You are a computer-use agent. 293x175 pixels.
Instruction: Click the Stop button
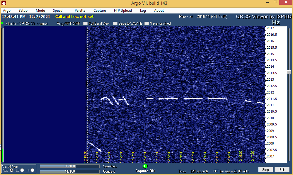(x=265, y=170)
